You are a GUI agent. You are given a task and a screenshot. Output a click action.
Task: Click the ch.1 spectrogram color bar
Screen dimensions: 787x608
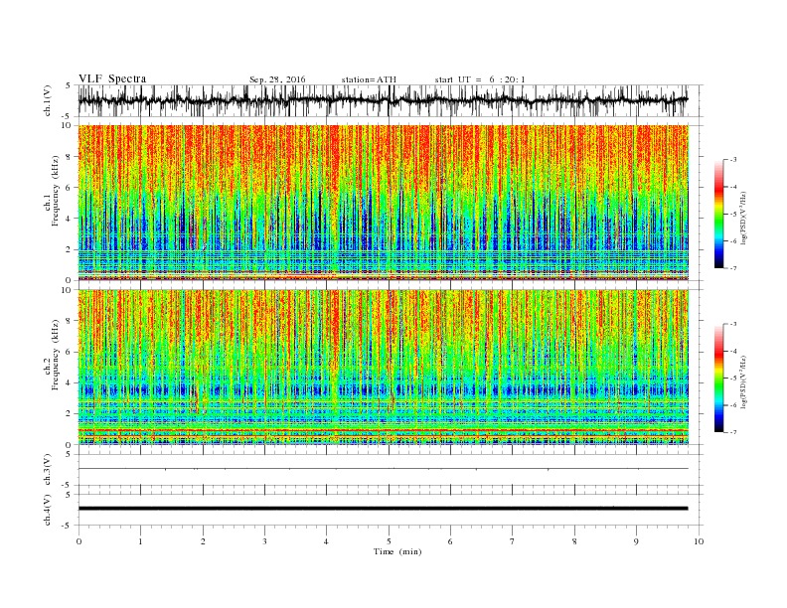(x=718, y=215)
